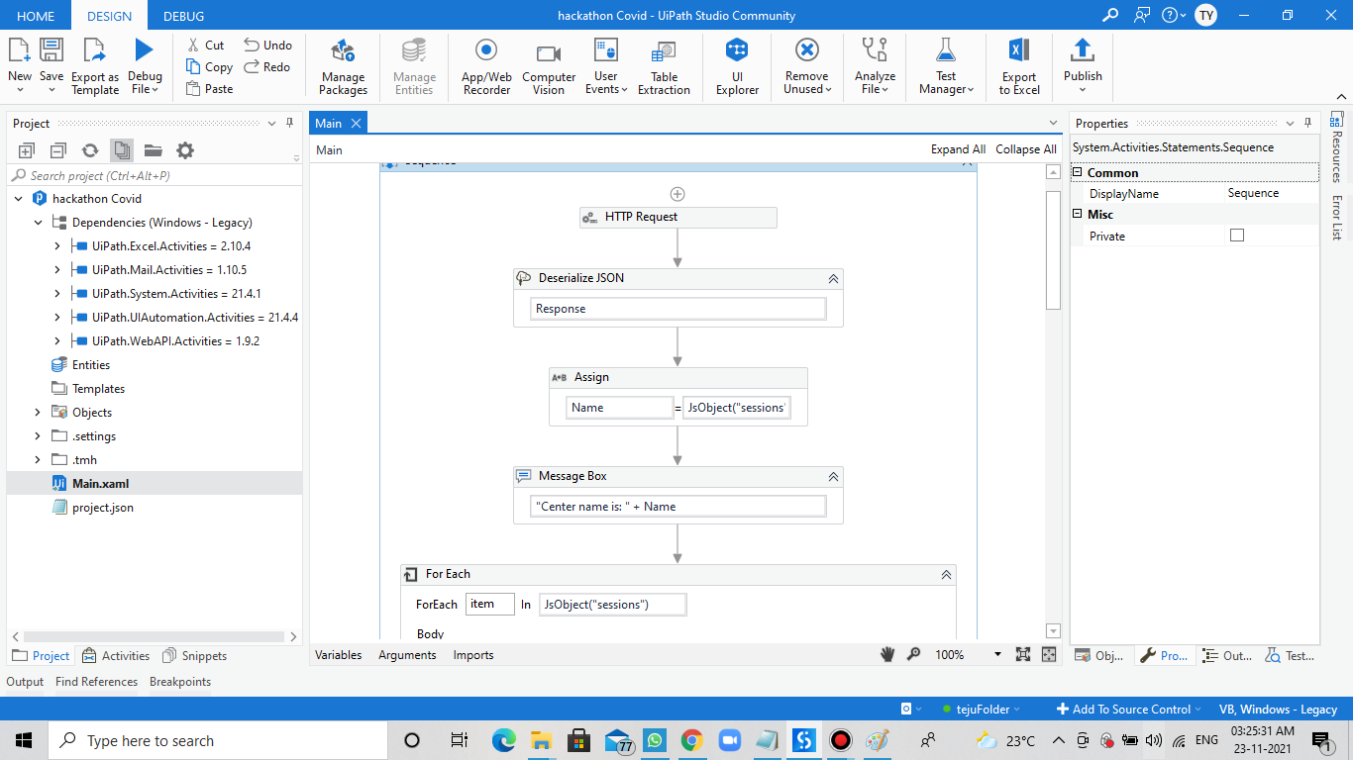Open the Arguments panel
This screenshot has width=1353, height=760.
point(407,655)
